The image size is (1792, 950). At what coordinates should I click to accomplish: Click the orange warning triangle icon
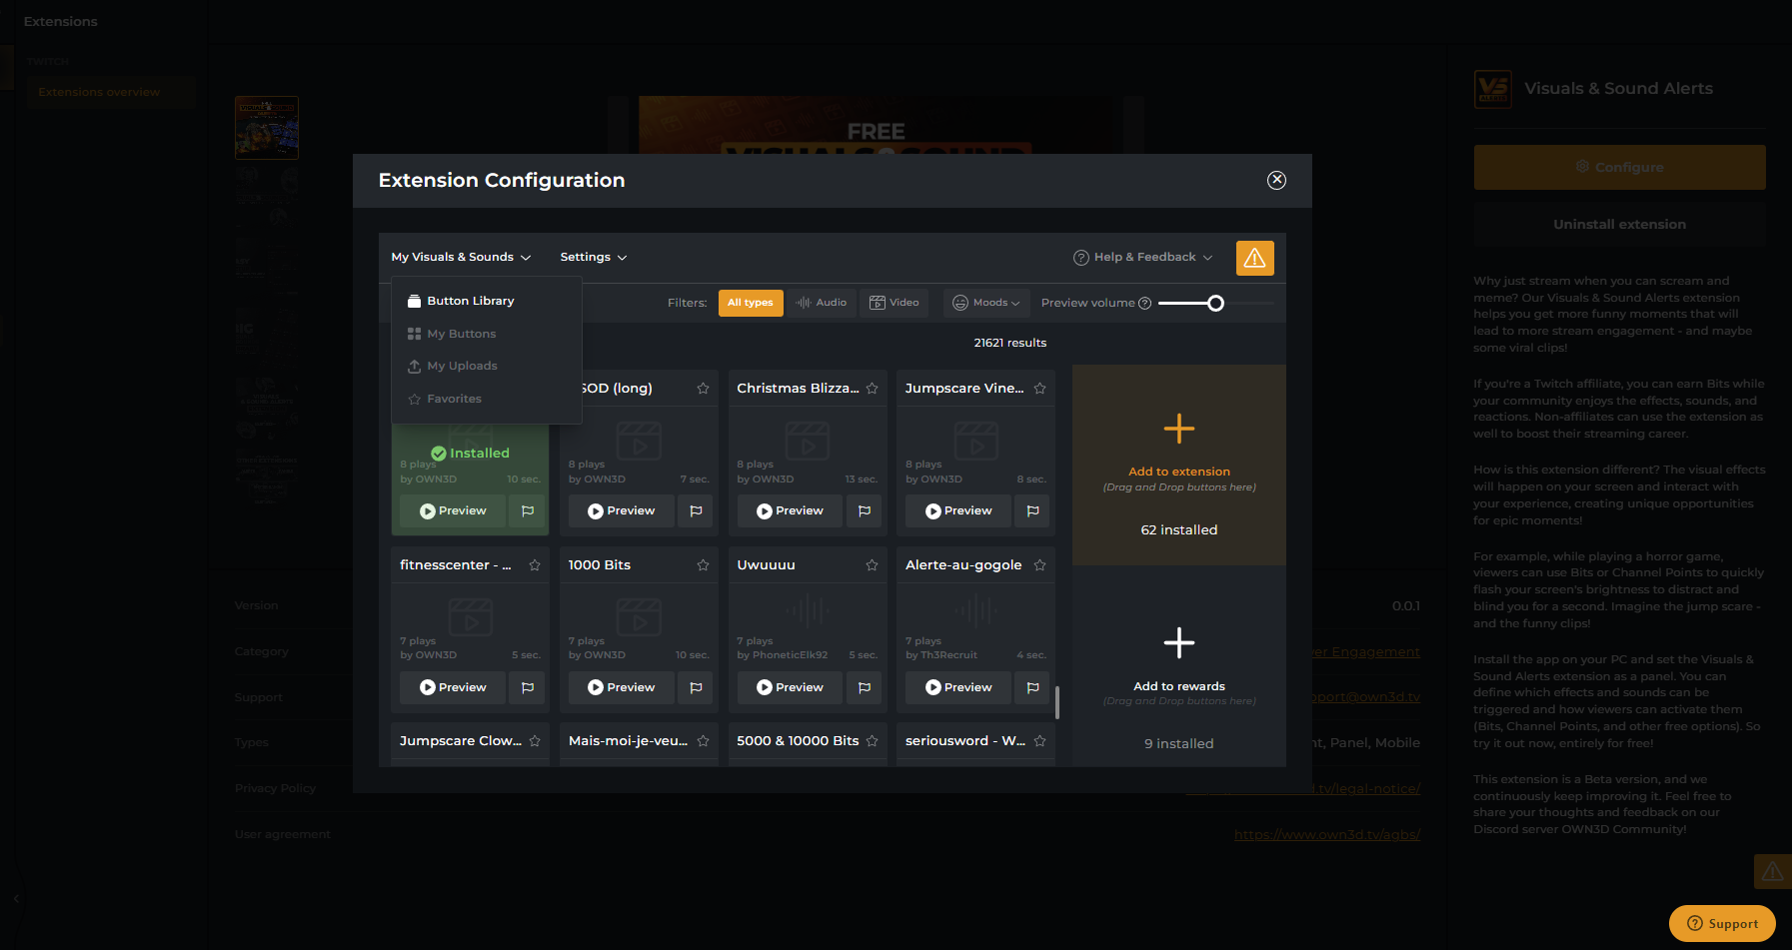[x=1254, y=258]
